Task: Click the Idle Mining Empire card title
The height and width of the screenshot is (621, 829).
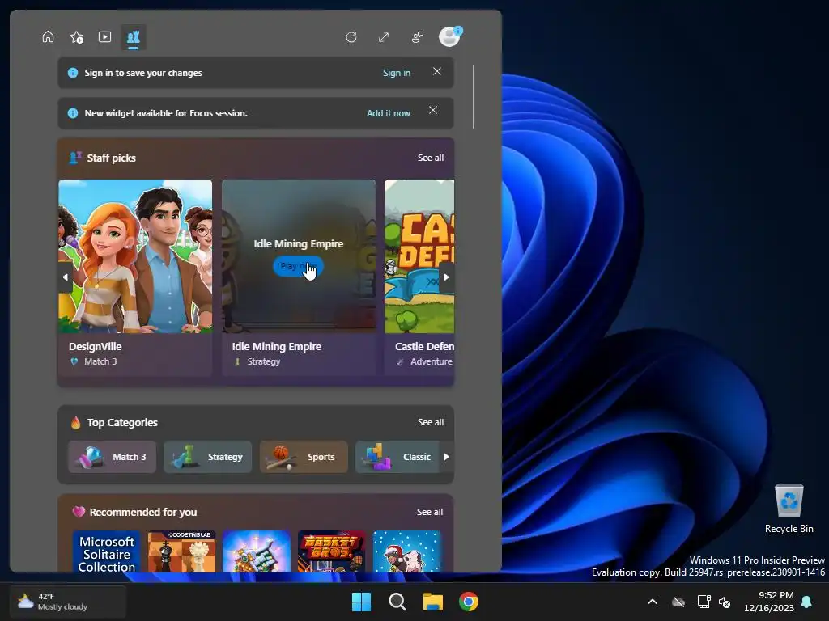Action: pyautogui.click(x=277, y=346)
